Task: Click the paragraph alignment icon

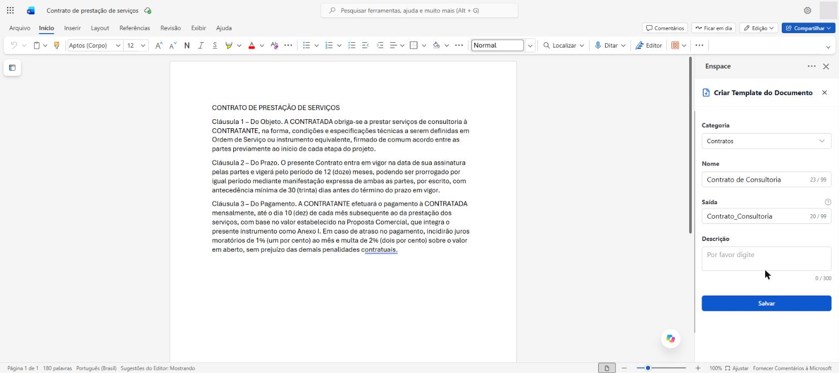Action: [x=393, y=45]
